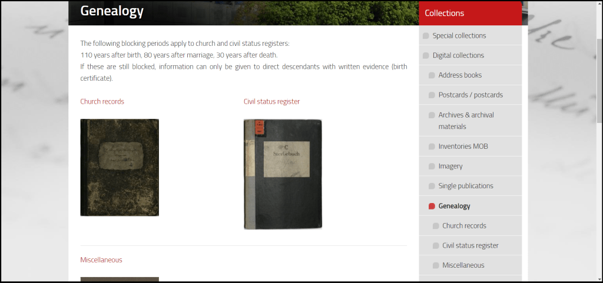Click the bullet icon next to Address books

coord(432,75)
